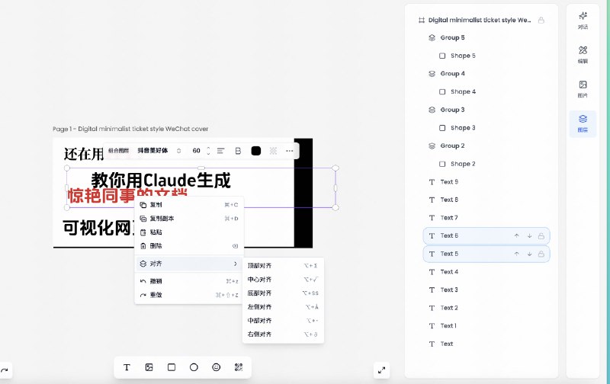Select the bottom Text layer
This screenshot has height=384, width=610.
coord(486,344)
